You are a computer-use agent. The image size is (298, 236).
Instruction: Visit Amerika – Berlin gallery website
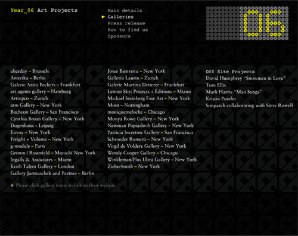coord(28,78)
